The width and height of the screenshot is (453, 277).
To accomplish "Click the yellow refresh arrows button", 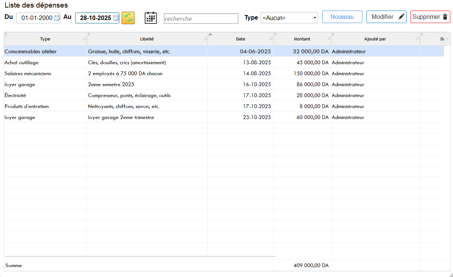I will [x=128, y=18].
